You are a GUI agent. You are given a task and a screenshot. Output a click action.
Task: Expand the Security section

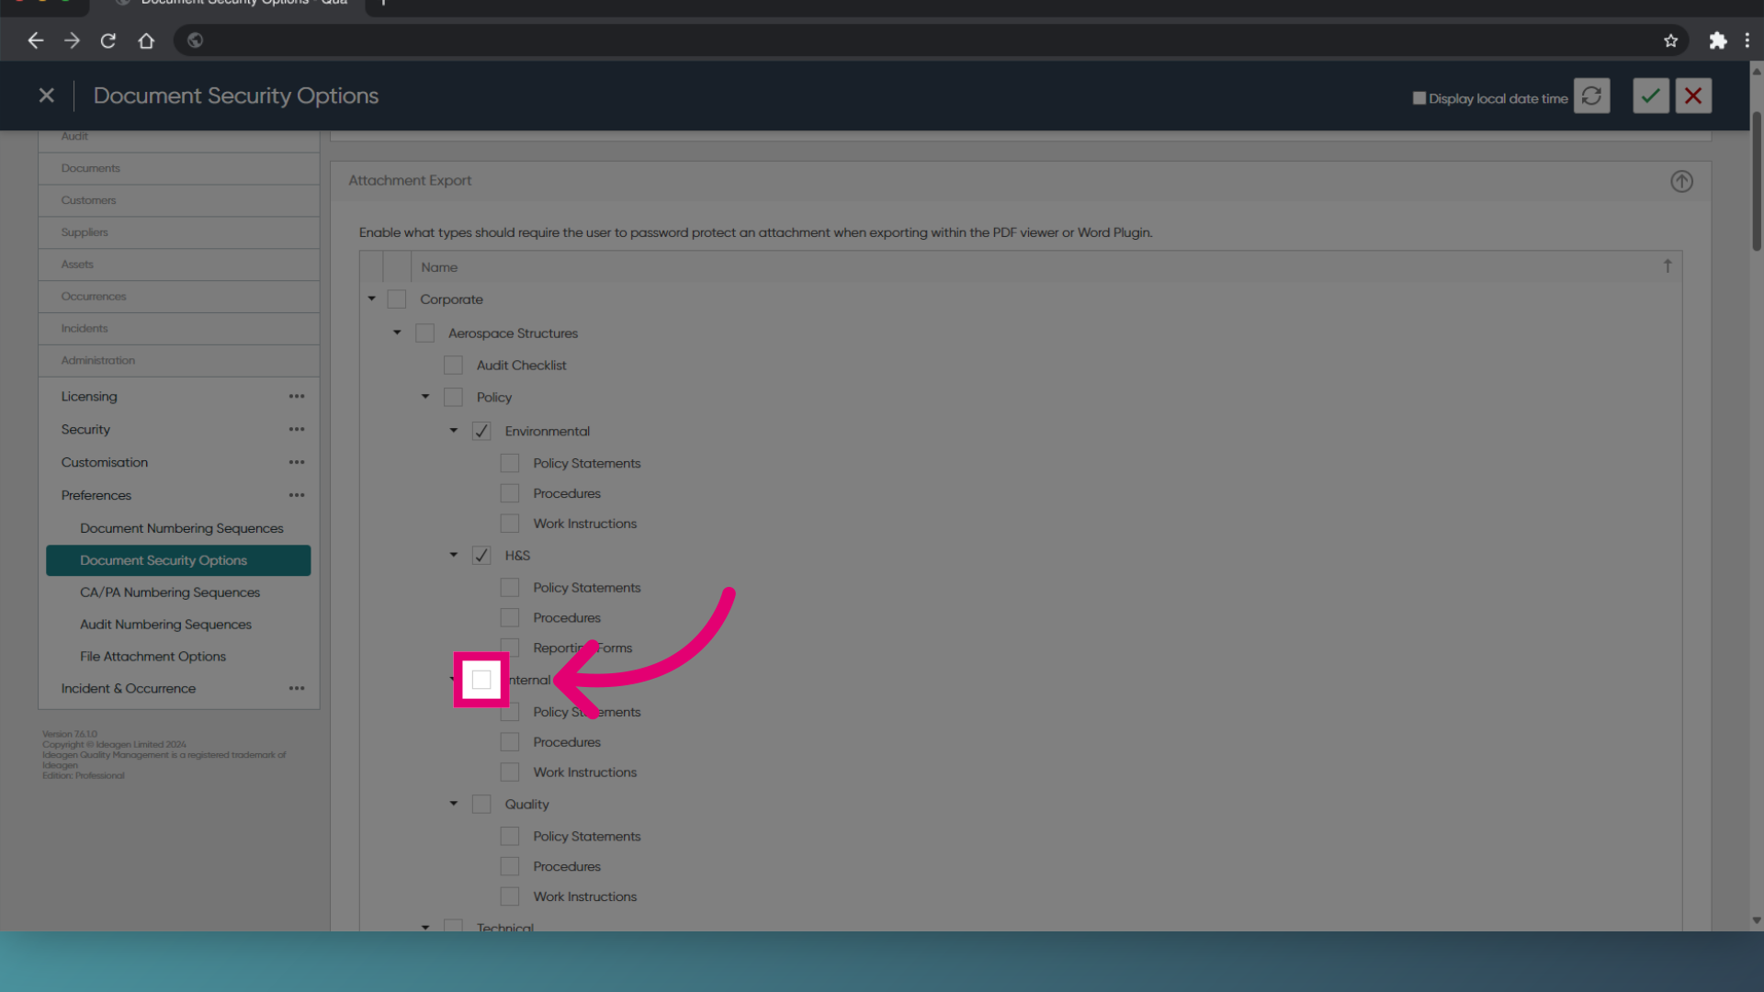[85, 430]
